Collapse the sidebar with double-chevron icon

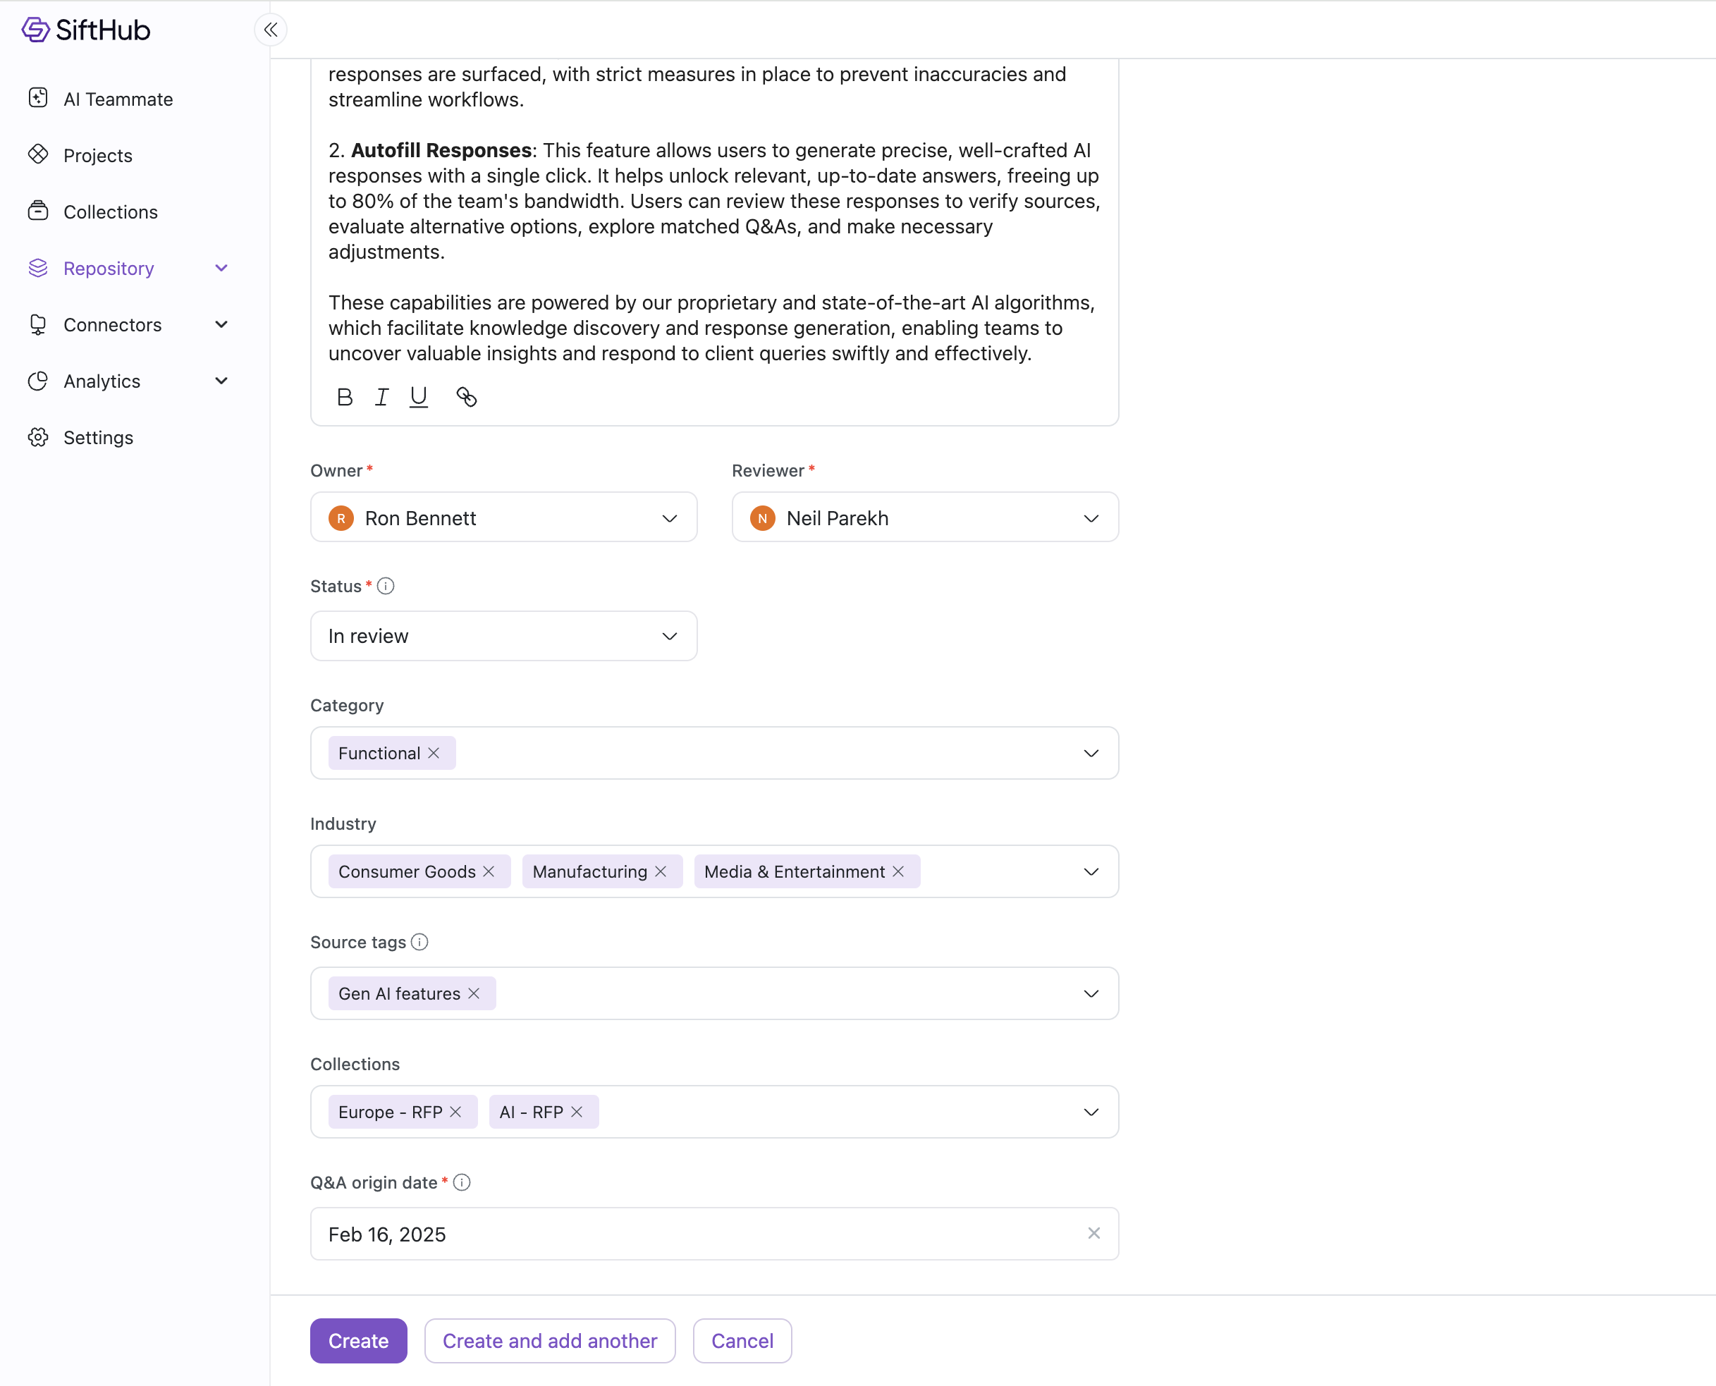click(271, 30)
